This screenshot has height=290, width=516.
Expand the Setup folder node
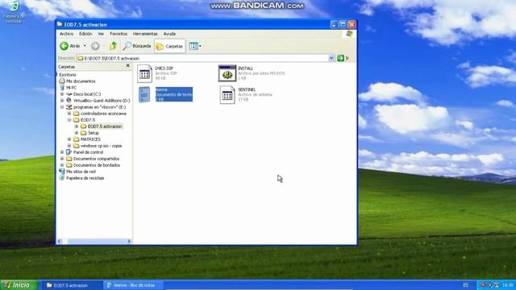[x=77, y=133]
